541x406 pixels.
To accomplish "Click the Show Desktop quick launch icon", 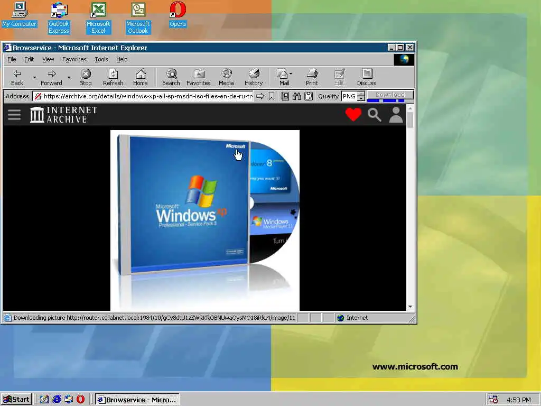I will tap(44, 400).
